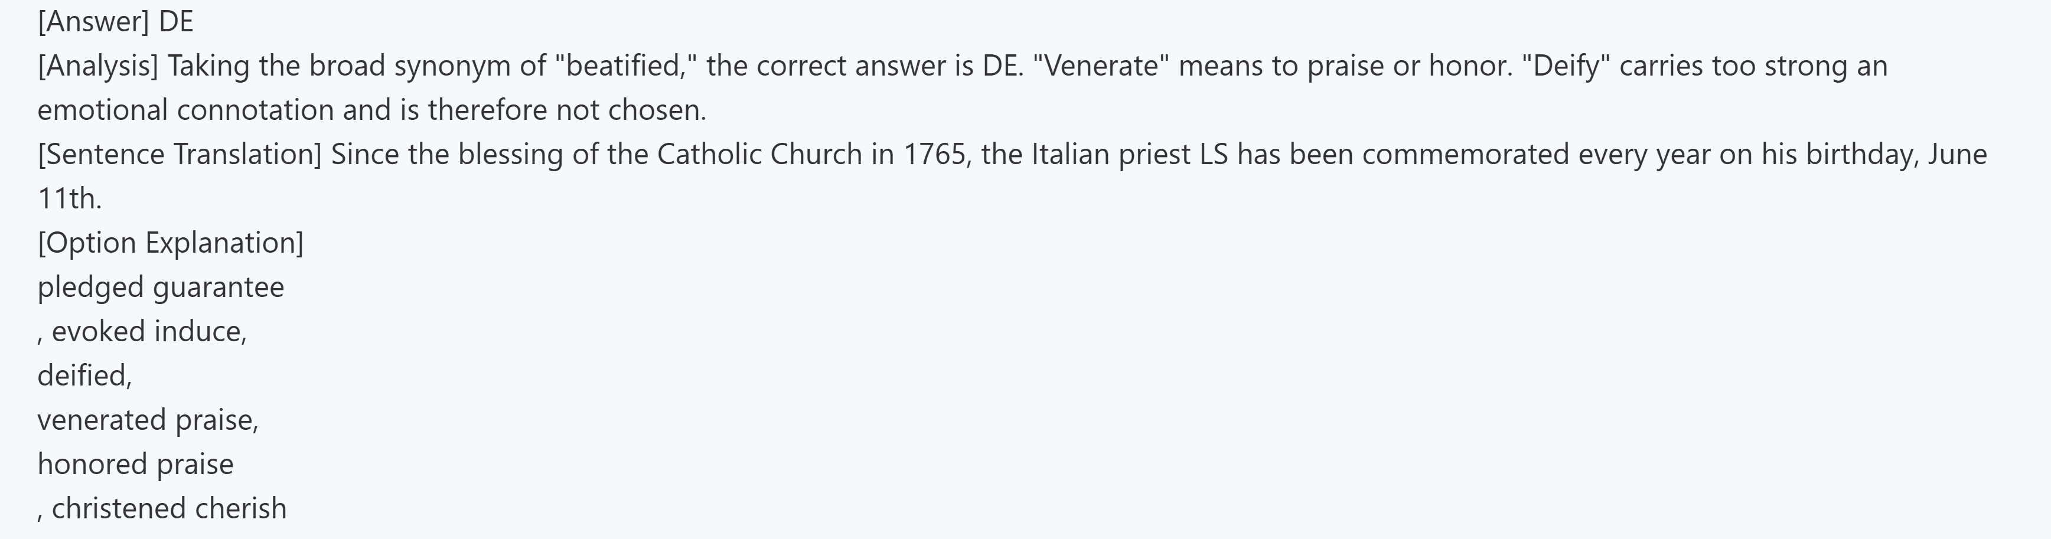The image size is (2051, 539).
Task: Click the [Sentence Translation] label
Action: (x=179, y=153)
